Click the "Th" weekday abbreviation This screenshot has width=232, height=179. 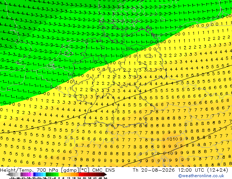(x=135, y=170)
